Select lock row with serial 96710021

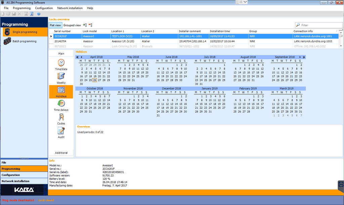click(x=193, y=46)
